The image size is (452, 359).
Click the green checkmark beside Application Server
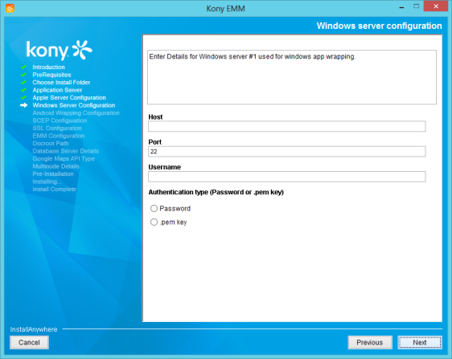pos(23,90)
